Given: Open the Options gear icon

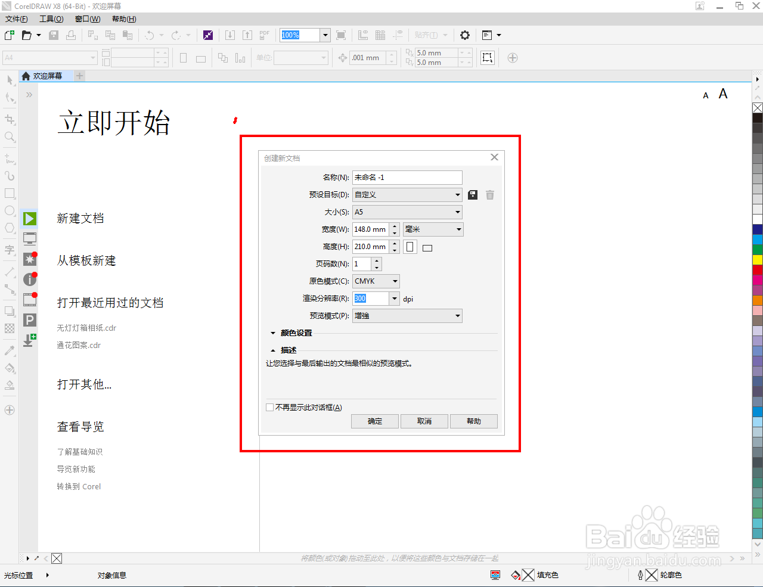Looking at the screenshot, I should [x=465, y=35].
